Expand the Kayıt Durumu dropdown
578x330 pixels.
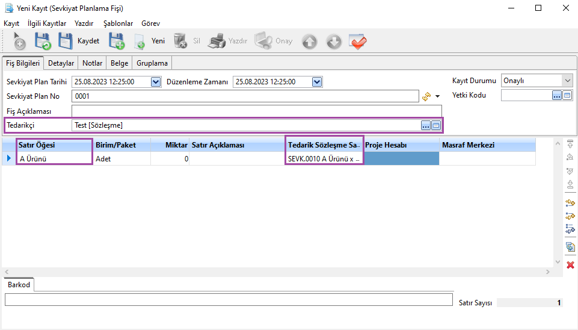click(567, 81)
